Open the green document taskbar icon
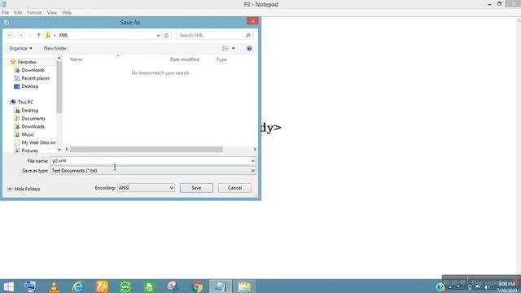The width and height of the screenshot is (521, 293). coord(149,286)
